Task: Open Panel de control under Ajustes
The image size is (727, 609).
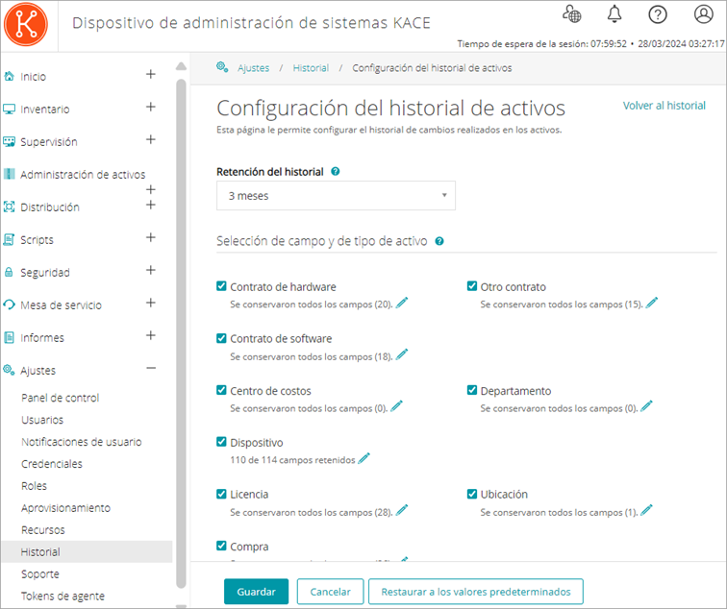Action: click(61, 398)
